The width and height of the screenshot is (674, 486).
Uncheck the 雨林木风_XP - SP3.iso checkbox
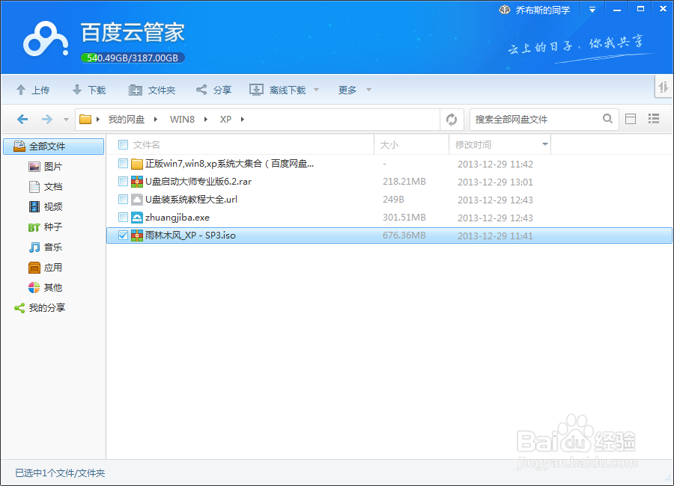[x=123, y=236]
